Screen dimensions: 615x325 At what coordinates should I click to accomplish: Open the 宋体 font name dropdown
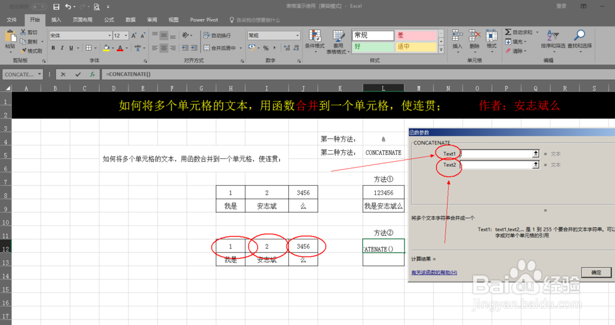109,36
